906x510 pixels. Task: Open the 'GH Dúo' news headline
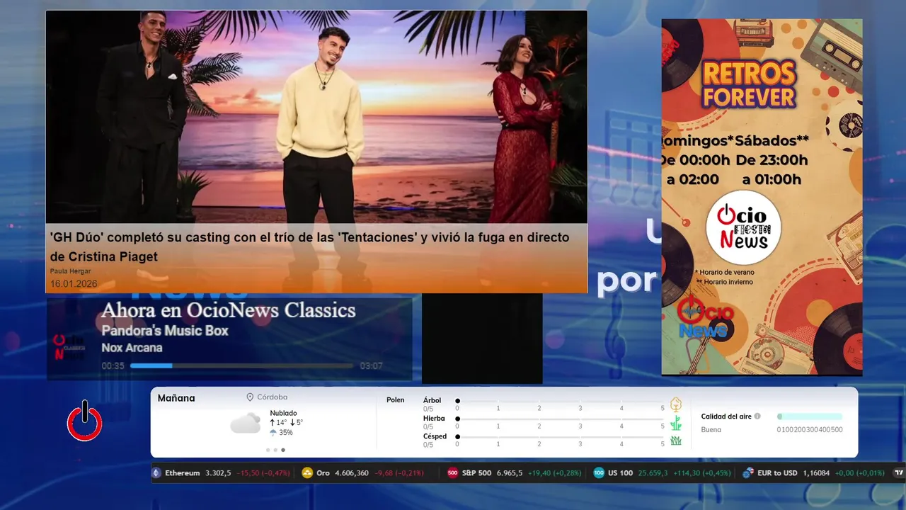pos(309,246)
